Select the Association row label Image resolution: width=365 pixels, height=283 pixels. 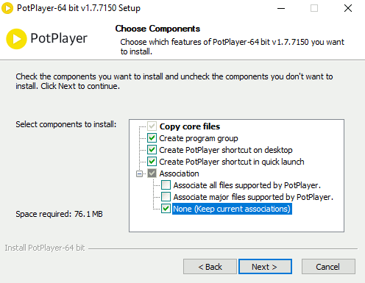click(x=179, y=173)
